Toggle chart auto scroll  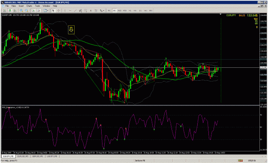click(33, 11)
